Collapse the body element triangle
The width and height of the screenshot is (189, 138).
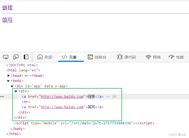(8, 81)
